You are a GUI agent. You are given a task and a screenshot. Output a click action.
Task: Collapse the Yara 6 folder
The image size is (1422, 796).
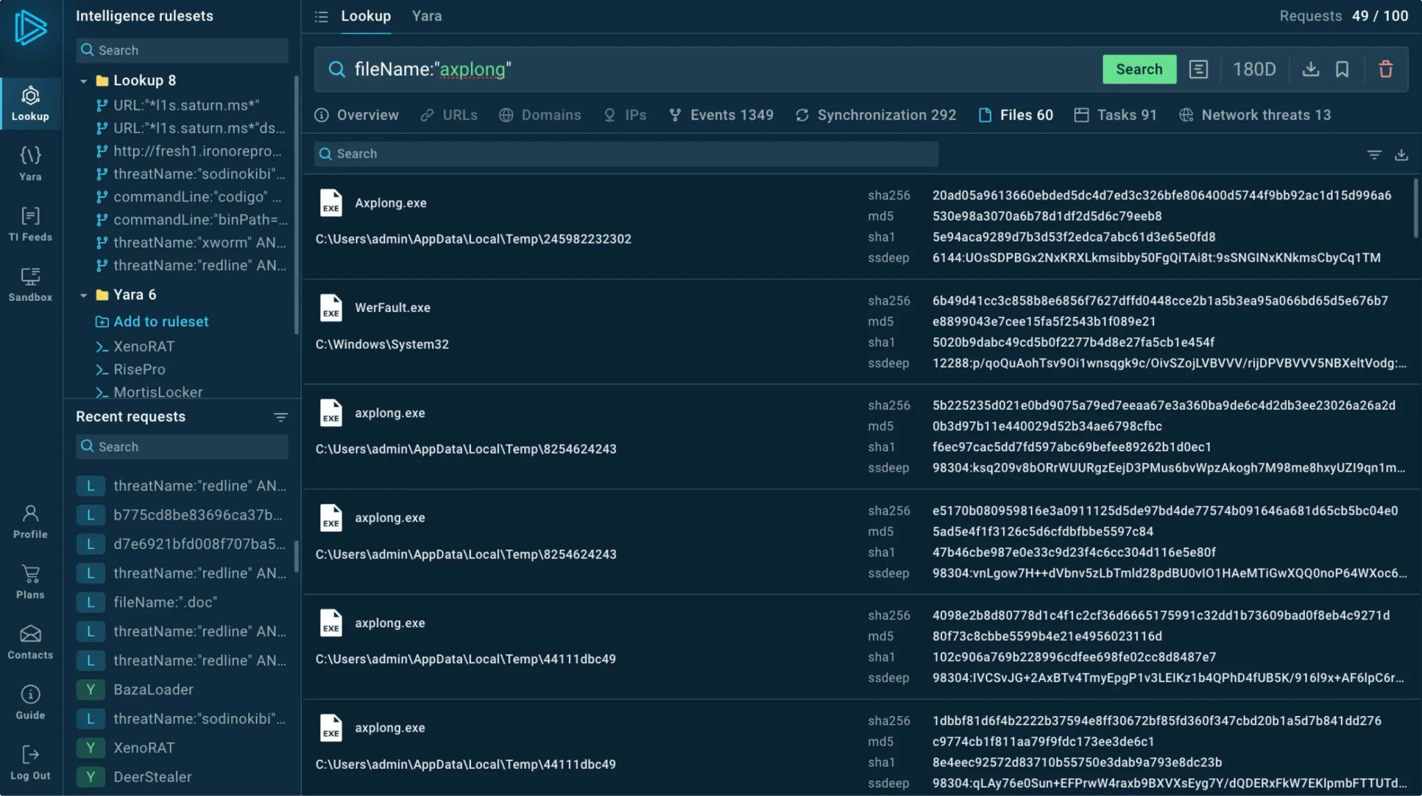[x=84, y=295]
